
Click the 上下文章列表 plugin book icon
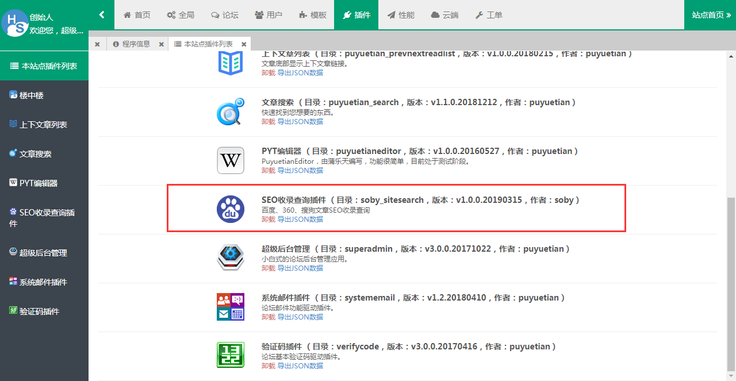pyautogui.click(x=231, y=62)
